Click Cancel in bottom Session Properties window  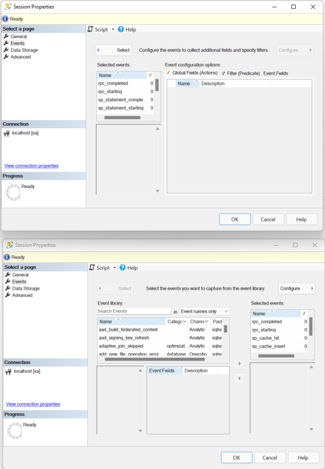(x=270, y=458)
